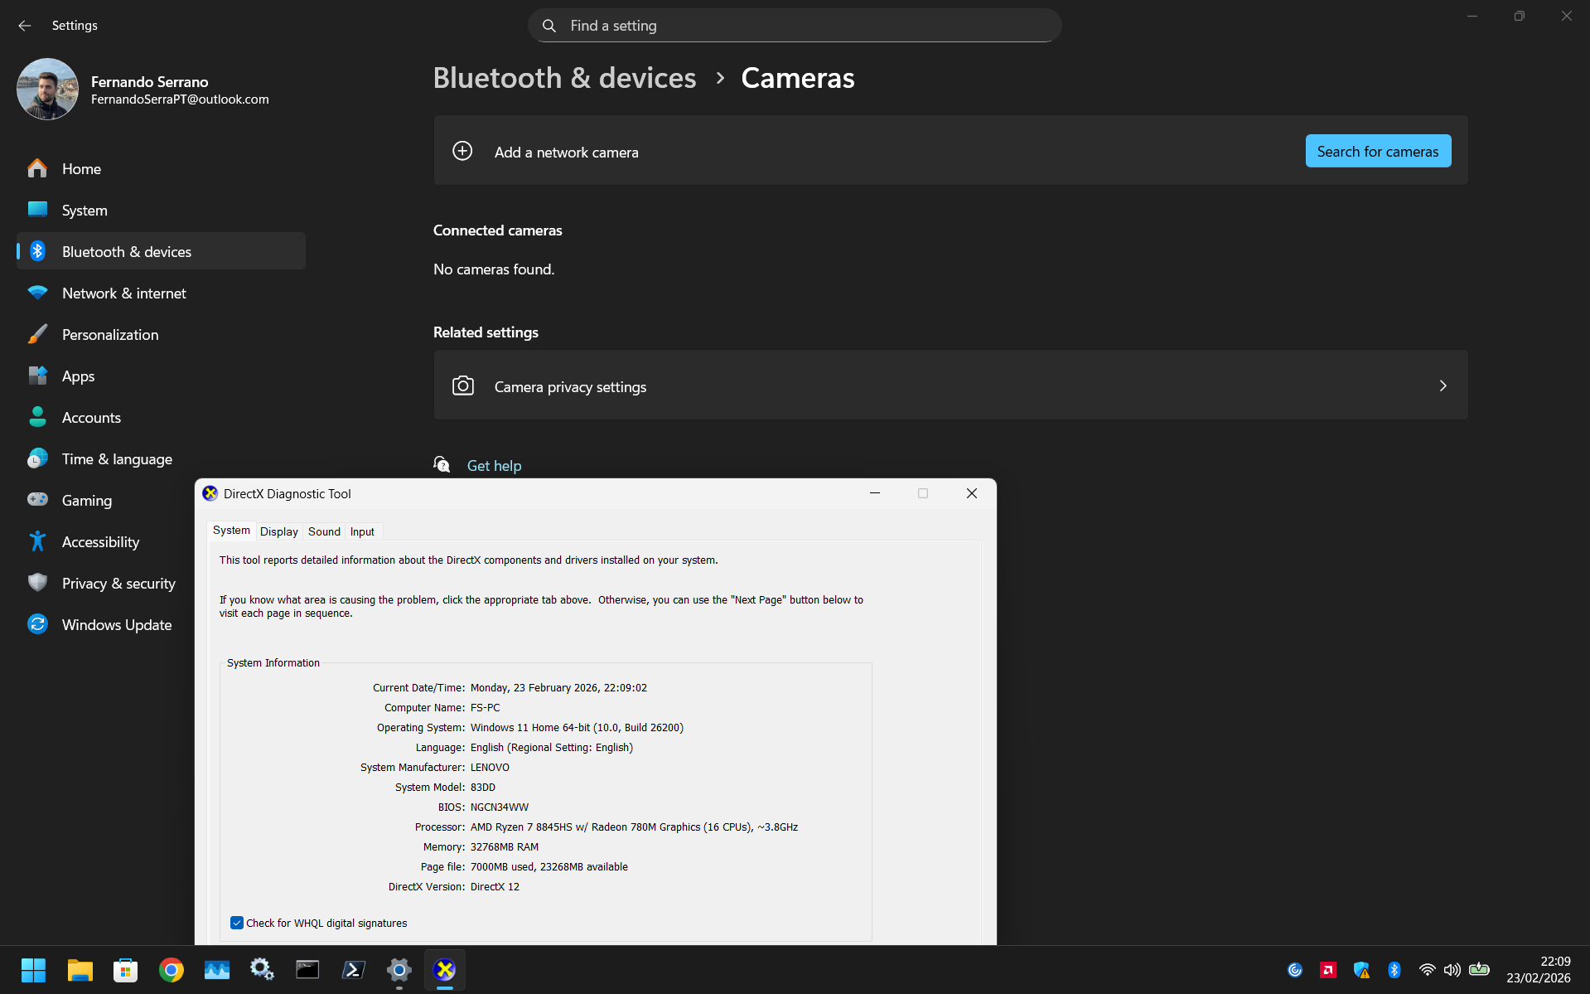Open Accounts settings category
The image size is (1590, 994).
[161, 418]
